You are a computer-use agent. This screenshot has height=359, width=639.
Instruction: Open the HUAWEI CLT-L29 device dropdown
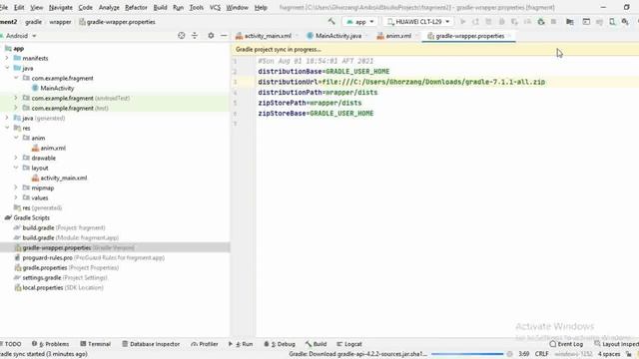[418, 22]
